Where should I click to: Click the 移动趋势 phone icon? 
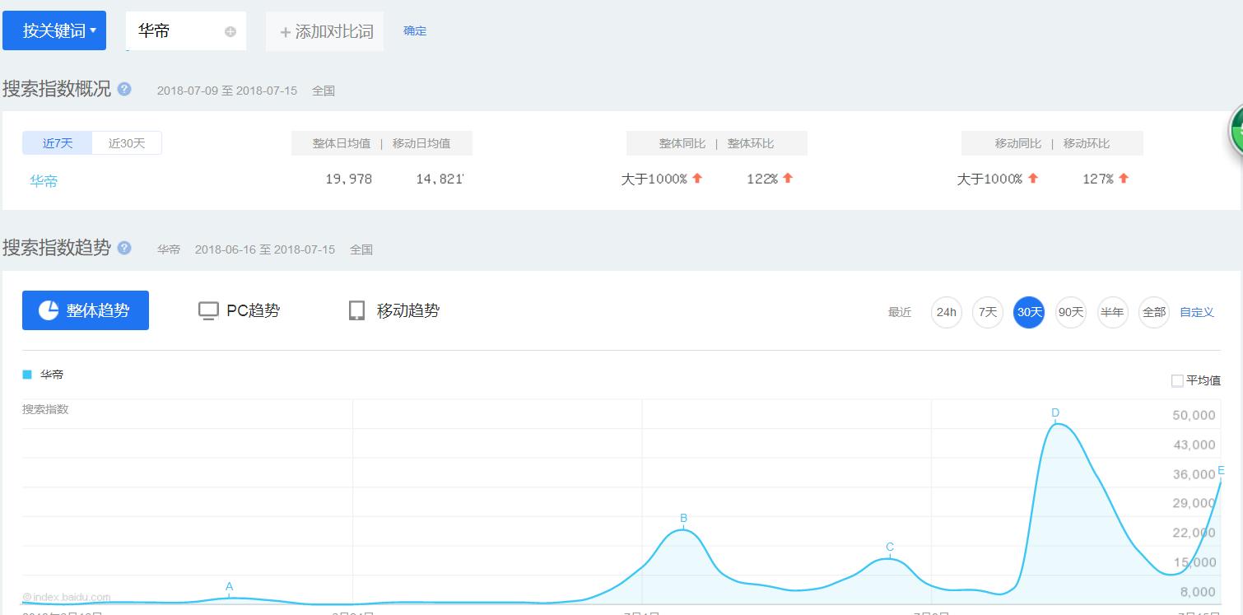click(x=356, y=310)
